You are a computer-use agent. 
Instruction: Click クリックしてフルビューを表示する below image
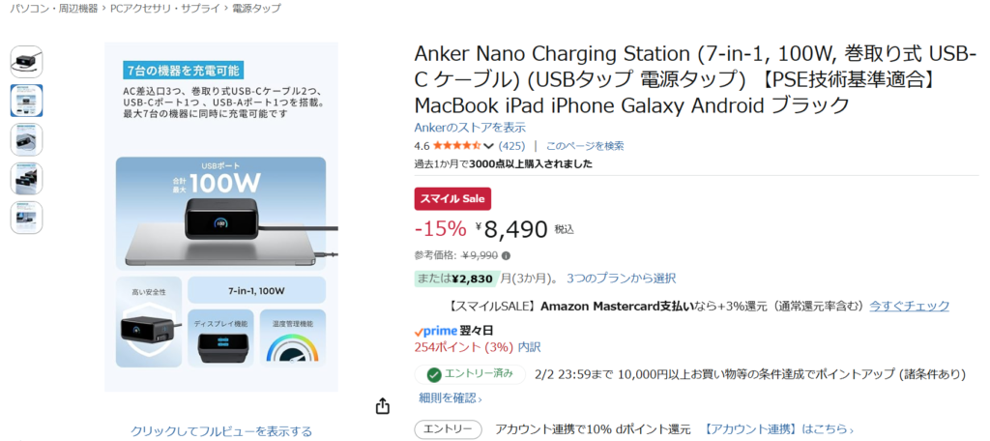pyautogui.click(x=221, y=431)
